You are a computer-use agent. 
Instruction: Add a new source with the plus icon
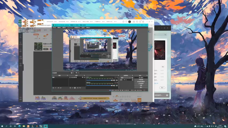(x=70, y=88)
